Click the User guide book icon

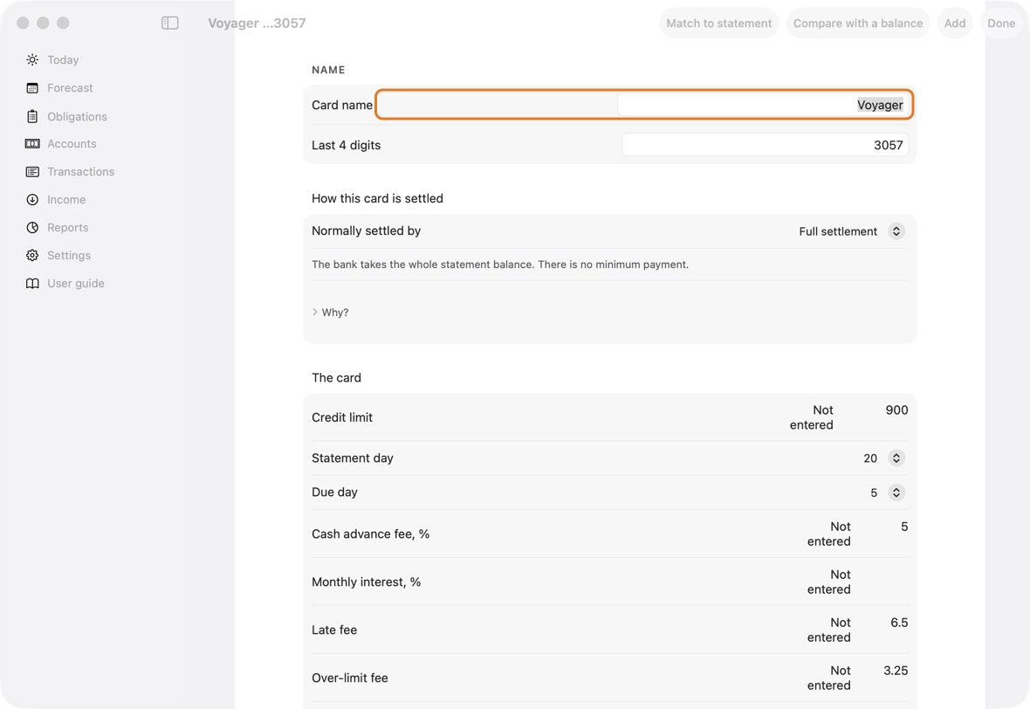(32, 283)
